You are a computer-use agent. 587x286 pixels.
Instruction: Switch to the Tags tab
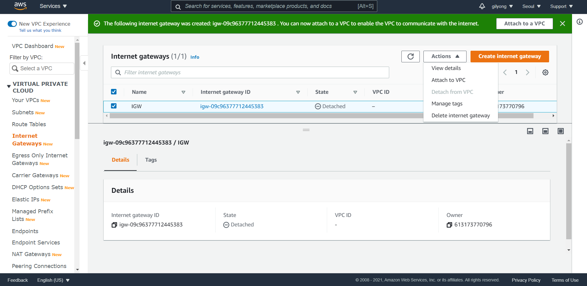click(x=151, y=160)
